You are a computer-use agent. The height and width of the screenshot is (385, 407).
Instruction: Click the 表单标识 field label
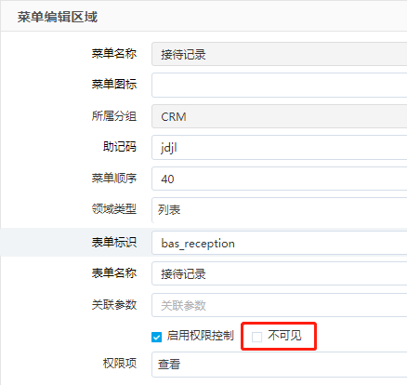[x=114, y=242]
